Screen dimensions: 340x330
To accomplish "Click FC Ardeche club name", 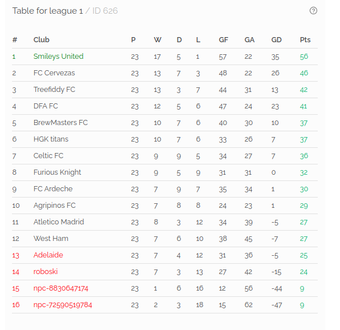I will click(x=53, y=189).
